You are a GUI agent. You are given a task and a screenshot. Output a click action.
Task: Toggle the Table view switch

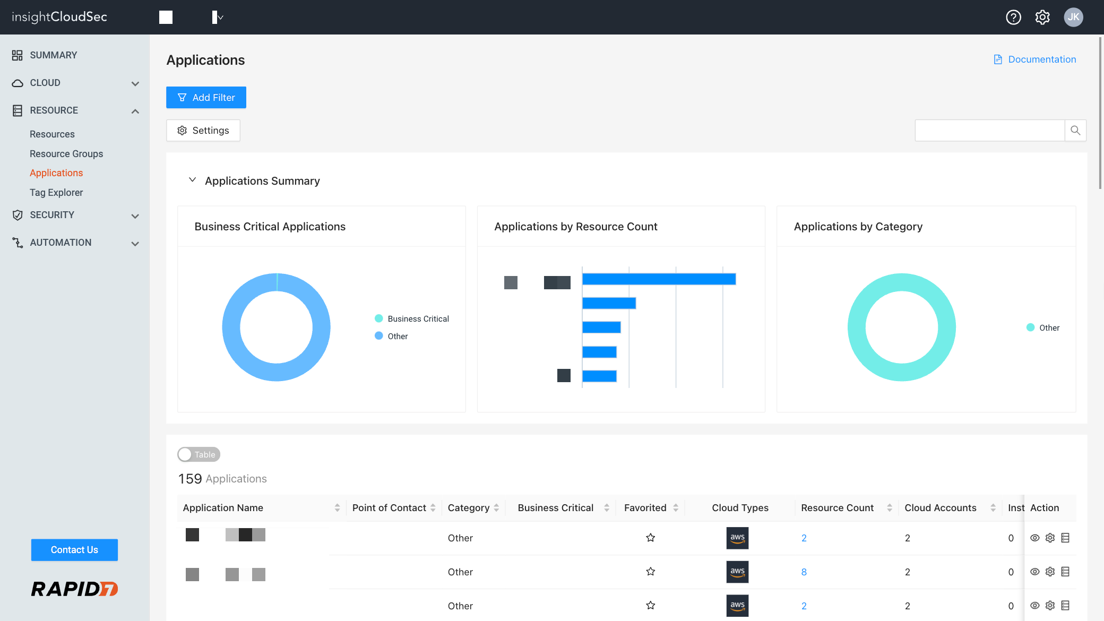(199, 454)
